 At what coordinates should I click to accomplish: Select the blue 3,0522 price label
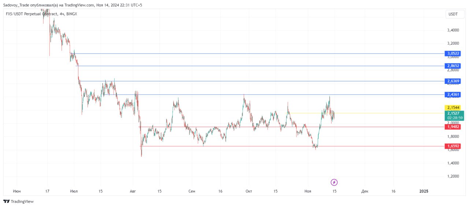click(x=453, y=53)
